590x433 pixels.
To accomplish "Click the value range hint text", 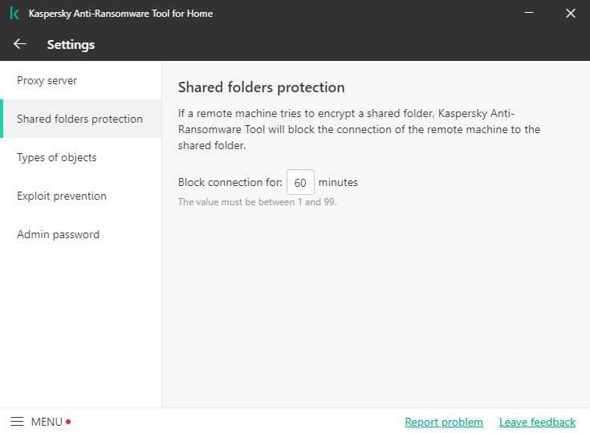I will click(x=257, y=202).
